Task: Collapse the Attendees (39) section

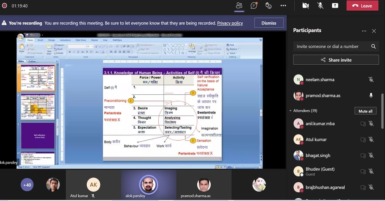Action: tap(291, 111)
